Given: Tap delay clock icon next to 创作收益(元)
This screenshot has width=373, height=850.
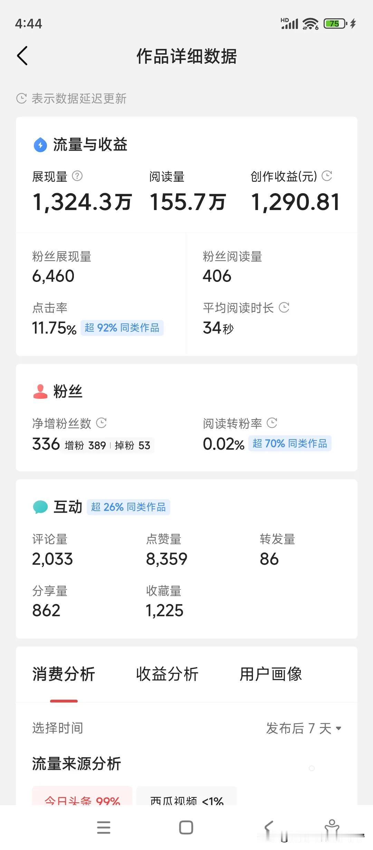Looking at the screenshot, I should (x=327, y=176).
